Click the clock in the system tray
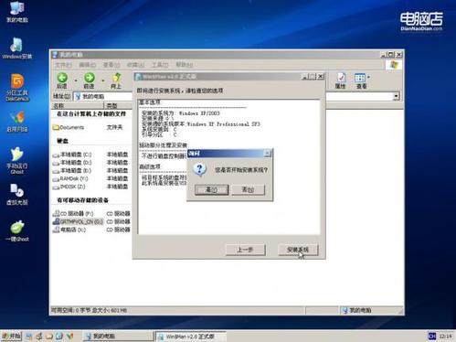 tap(445, 337)
